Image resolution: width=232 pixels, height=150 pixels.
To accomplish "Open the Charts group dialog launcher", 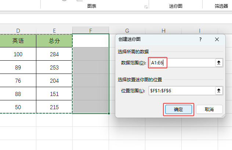I will coord(146,7).
